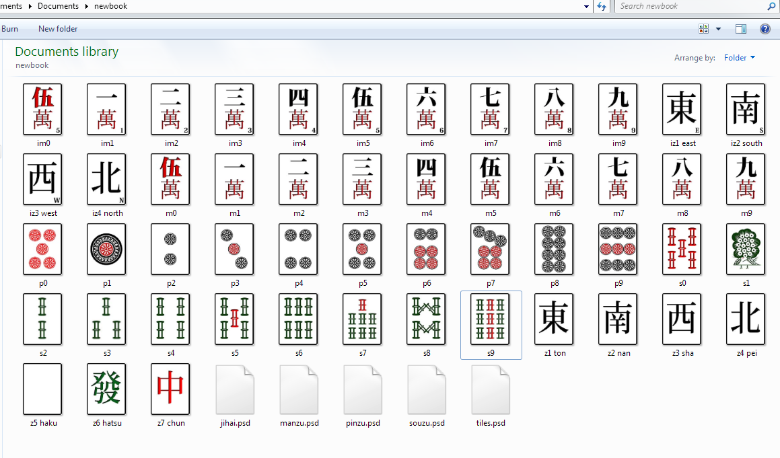Screen dimensions: 780x458
Task: Open the address bar history dropdown
Action: coord(586,7)
